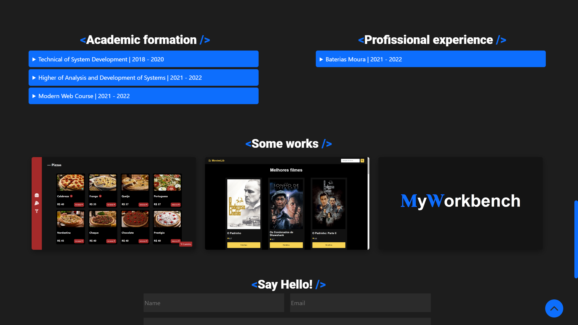The height and width of the screenshot is (325, 578).
Task: Open the MyWorkbench project card
Action: [x=460, y=203]
